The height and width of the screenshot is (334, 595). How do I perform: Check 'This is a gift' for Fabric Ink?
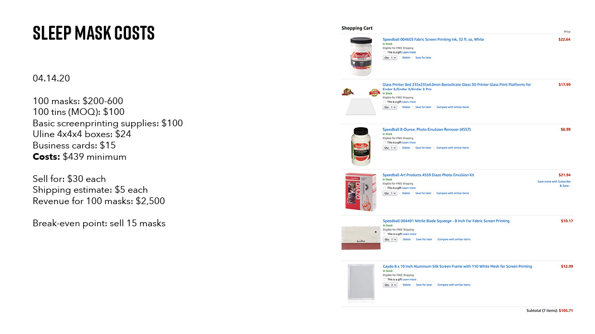pos(384,52)
